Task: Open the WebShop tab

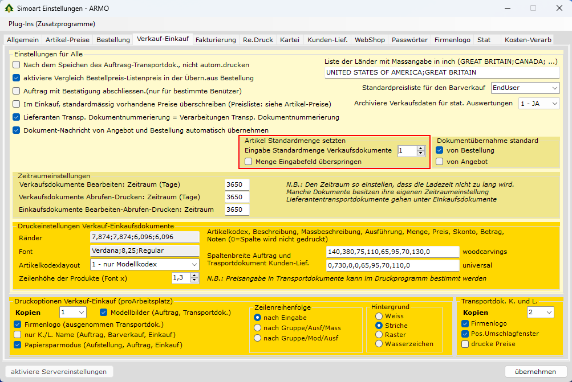Action: [x=370, y=40]
